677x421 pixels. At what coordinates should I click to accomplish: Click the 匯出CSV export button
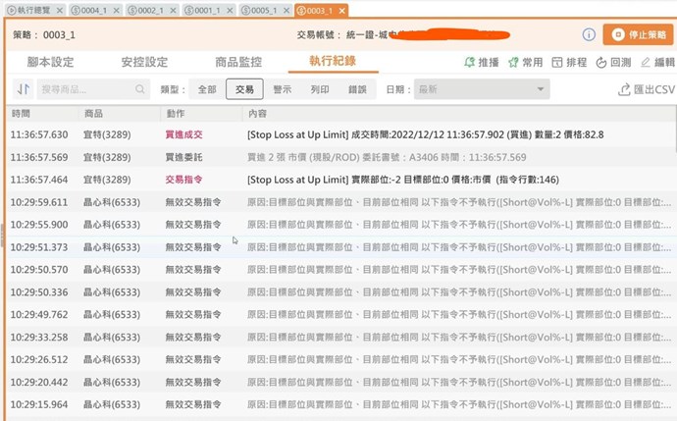pos(647,89)
